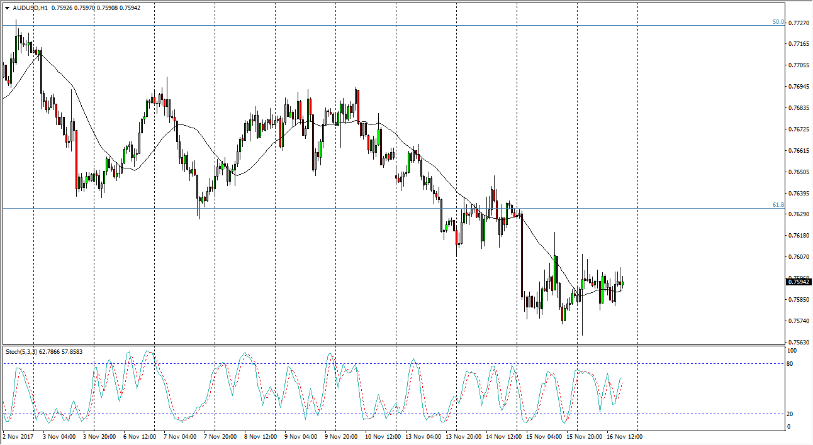The height and width of the screenshot is (445, 813).
Task: Click the 0.76505 price axis label
Action: (x=798, y=172)
